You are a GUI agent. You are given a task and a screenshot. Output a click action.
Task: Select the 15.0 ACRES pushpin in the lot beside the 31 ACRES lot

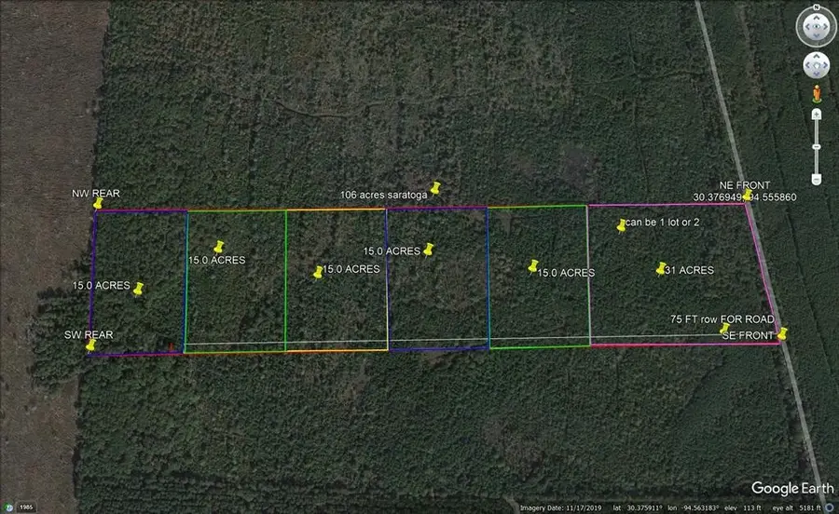click(x=533, y=266)
